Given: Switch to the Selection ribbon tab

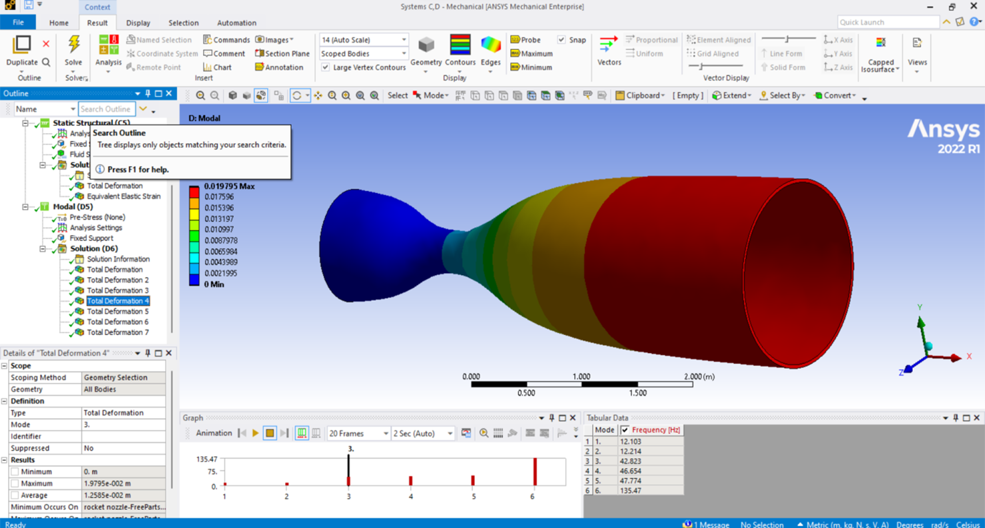Looking at the screenshot, I should 183,23.
